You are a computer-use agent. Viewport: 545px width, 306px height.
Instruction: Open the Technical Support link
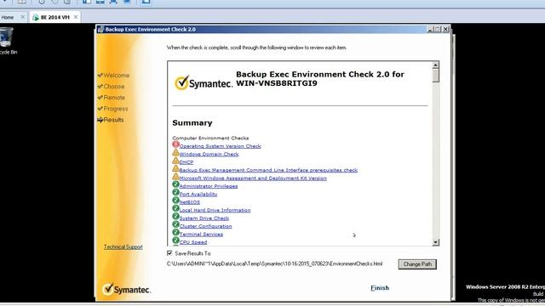coord(123,246)
